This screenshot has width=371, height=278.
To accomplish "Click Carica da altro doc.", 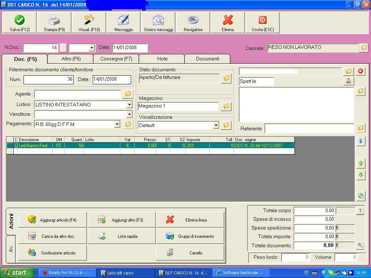I will coord(52,236).
